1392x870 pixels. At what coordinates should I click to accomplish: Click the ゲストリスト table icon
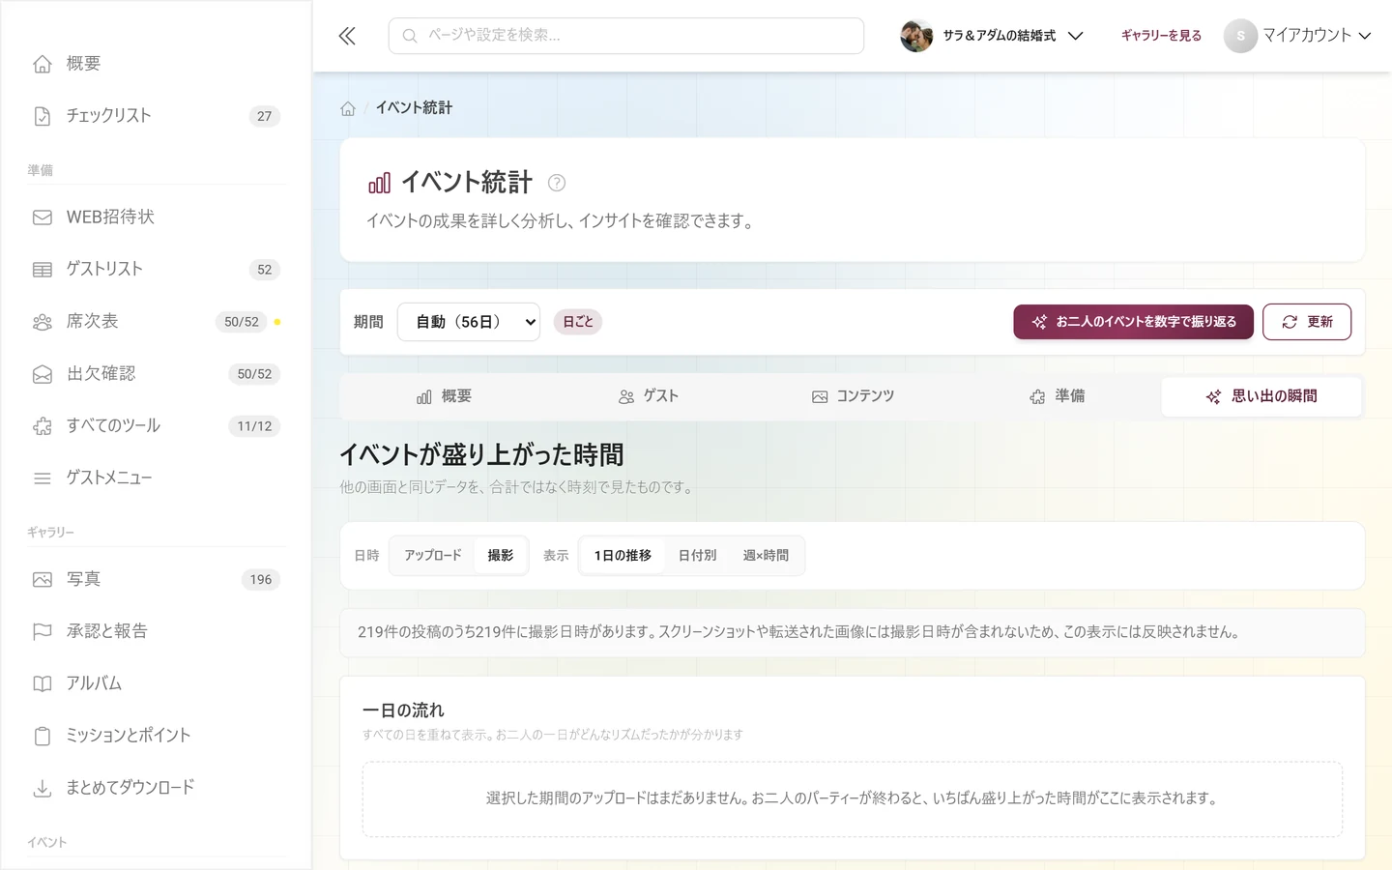(x=43, y=270)
